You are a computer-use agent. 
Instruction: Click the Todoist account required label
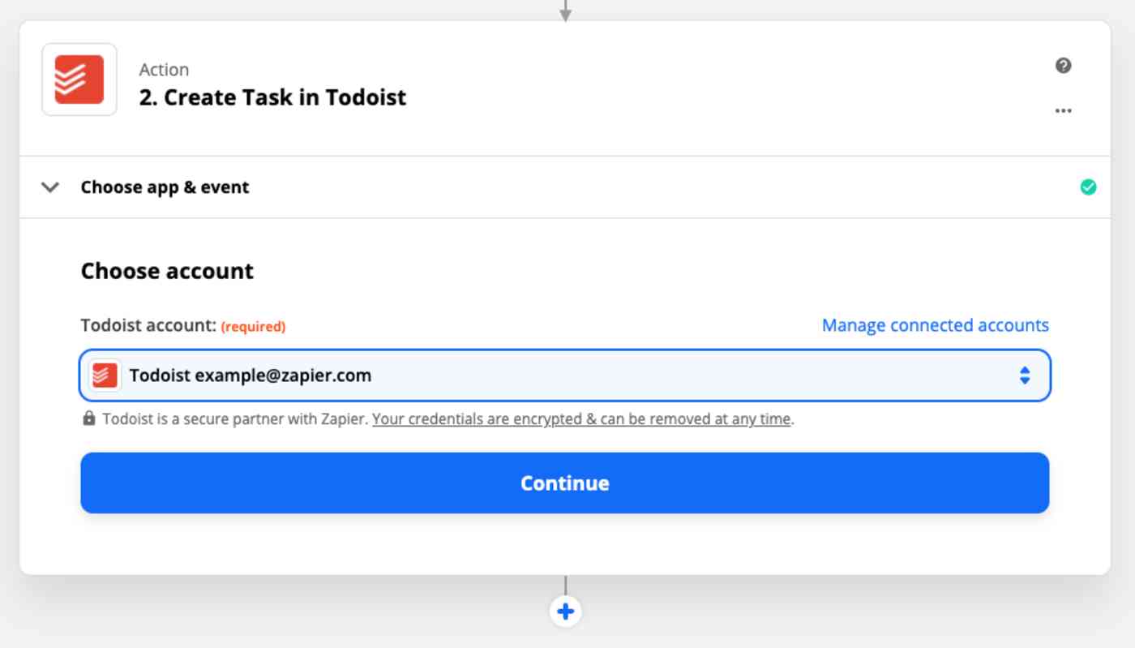183,325
